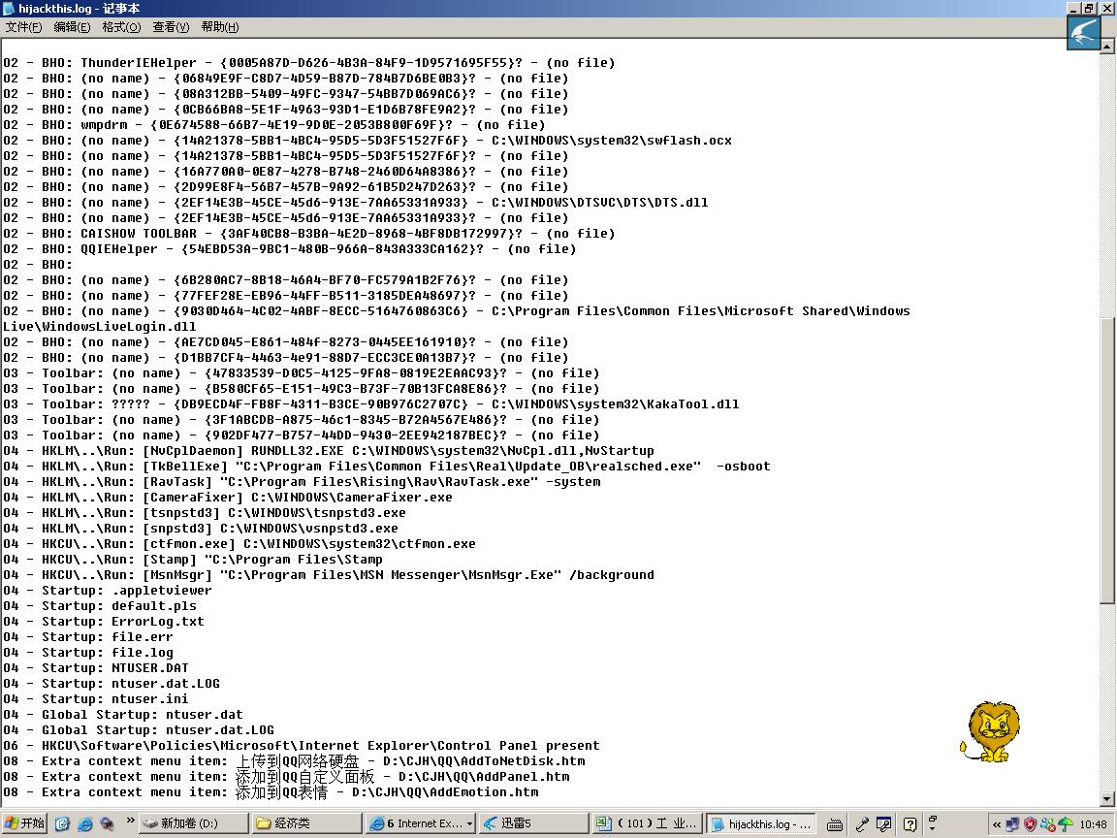The image size is (1117, 838).
Task: Click the language bar help icon
Action: (x=910, y=824)
